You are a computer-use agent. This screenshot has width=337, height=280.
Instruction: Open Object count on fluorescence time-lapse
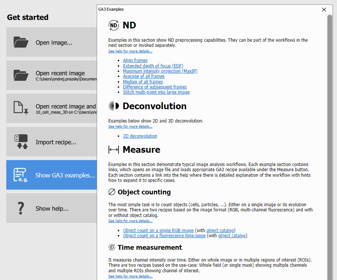tap(164, 236)
